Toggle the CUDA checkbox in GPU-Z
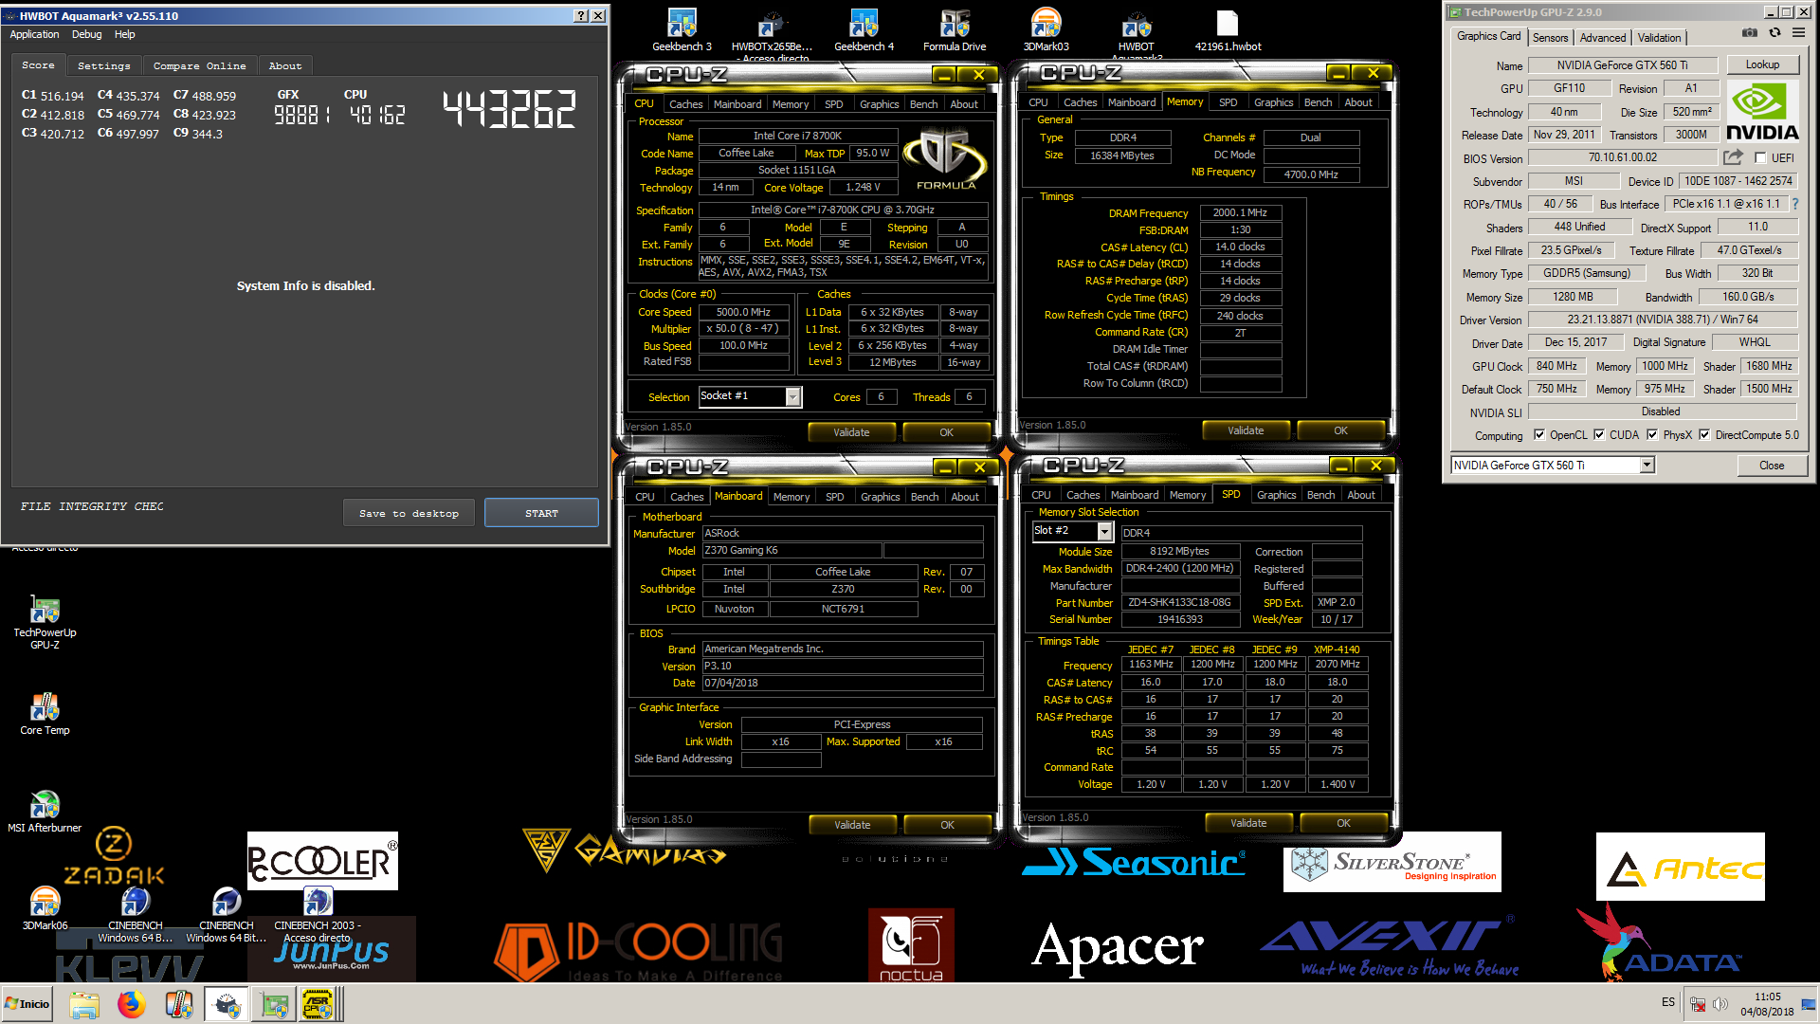This screenshot has width=1820, height=1024. coord(1599,435)
